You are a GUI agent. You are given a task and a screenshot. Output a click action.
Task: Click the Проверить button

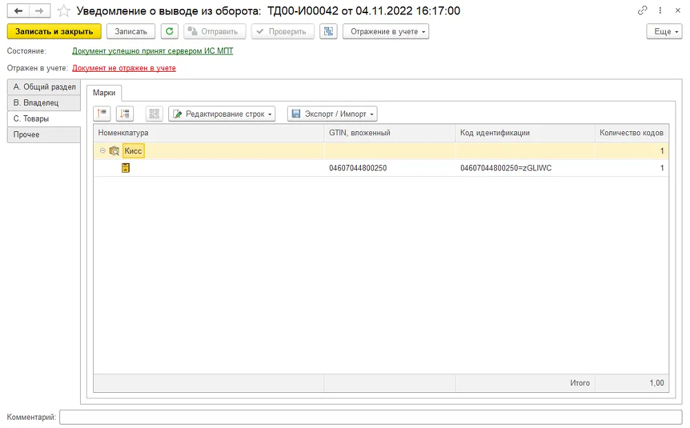pyautogui.click(x=283, y=31)
